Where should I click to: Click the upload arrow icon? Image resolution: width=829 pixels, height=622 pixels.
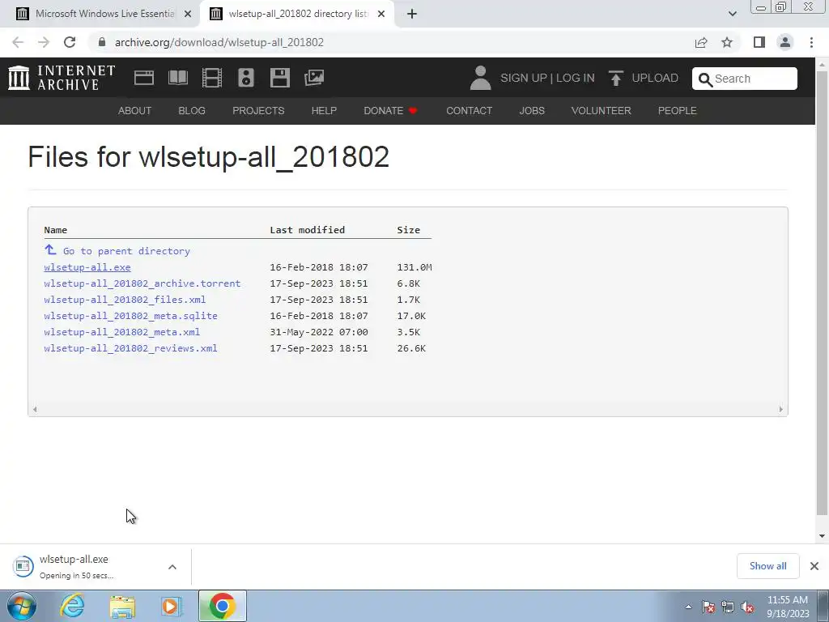tap(616, 79)
